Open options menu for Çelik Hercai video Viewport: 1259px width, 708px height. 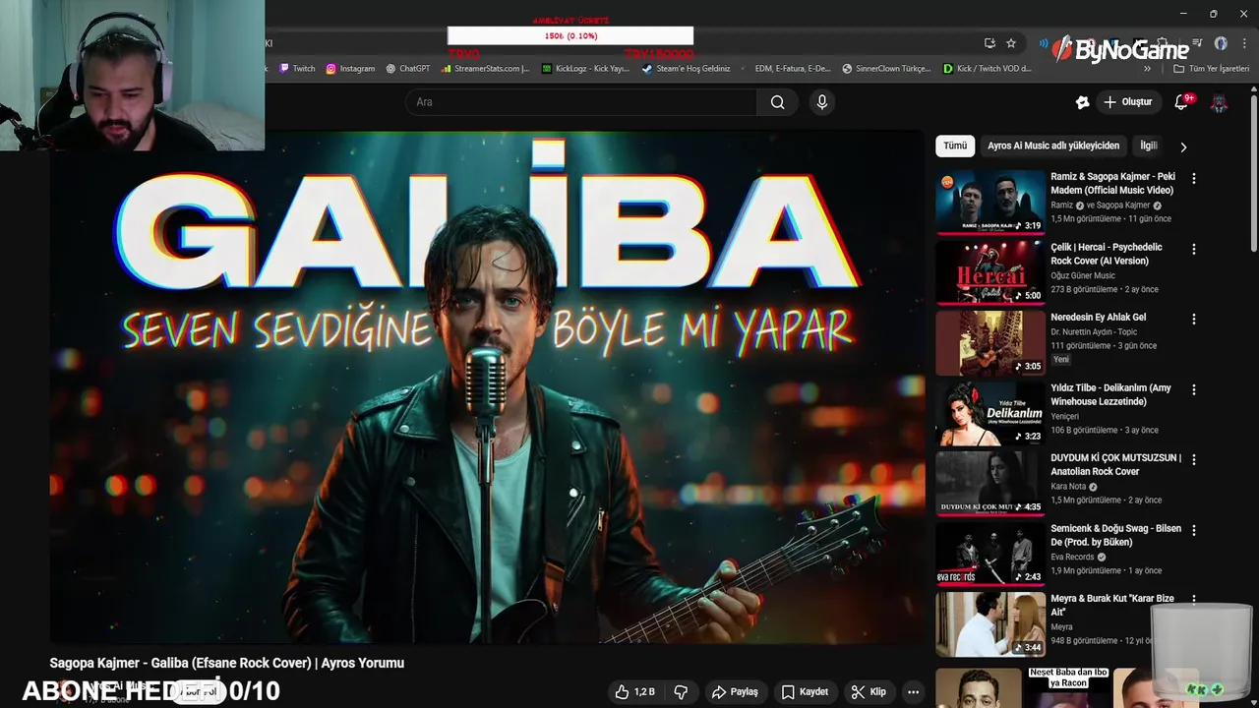click(1194, 250)
